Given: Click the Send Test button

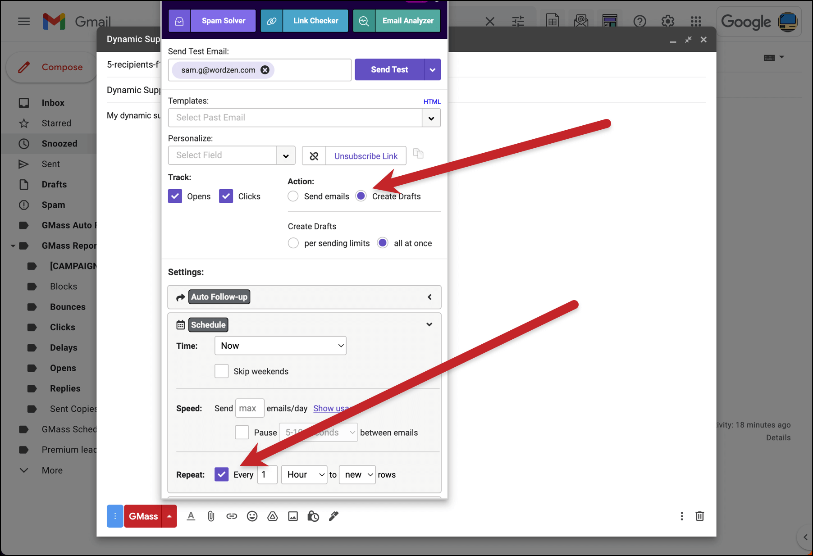Looking at the screenshot, I should tap(389, 70).
